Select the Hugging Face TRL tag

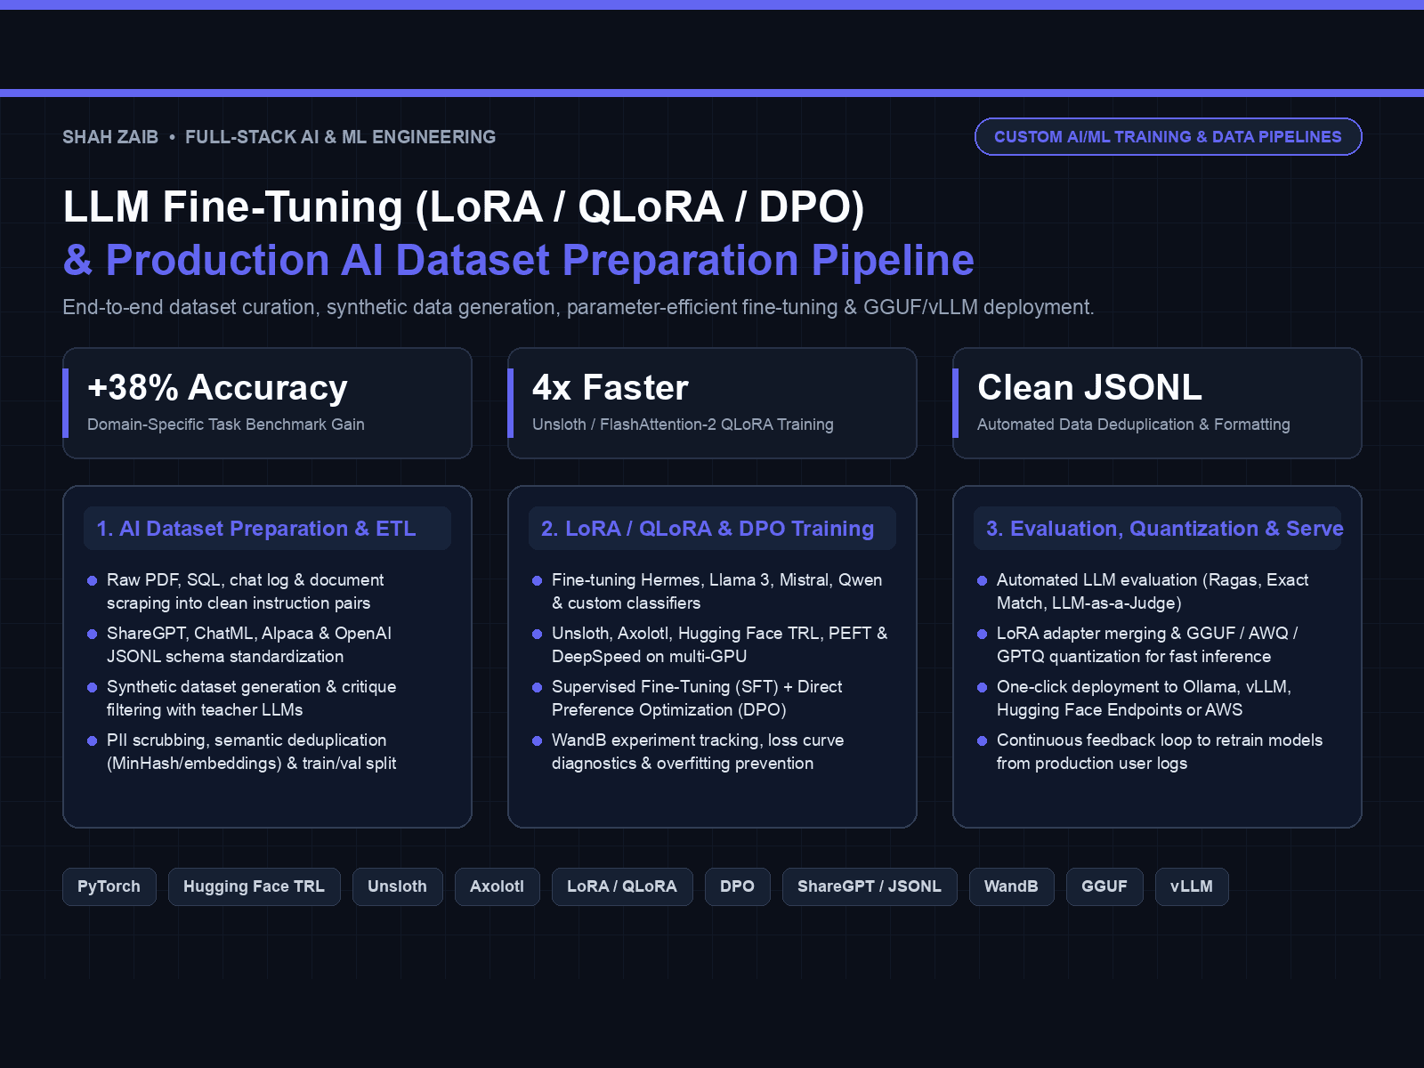pyautogui.click(x=254, y=886)
